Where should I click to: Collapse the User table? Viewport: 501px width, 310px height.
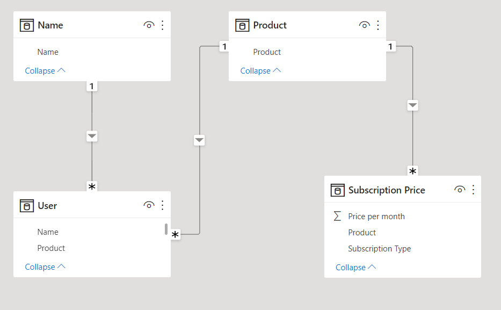tap(45, 266)
